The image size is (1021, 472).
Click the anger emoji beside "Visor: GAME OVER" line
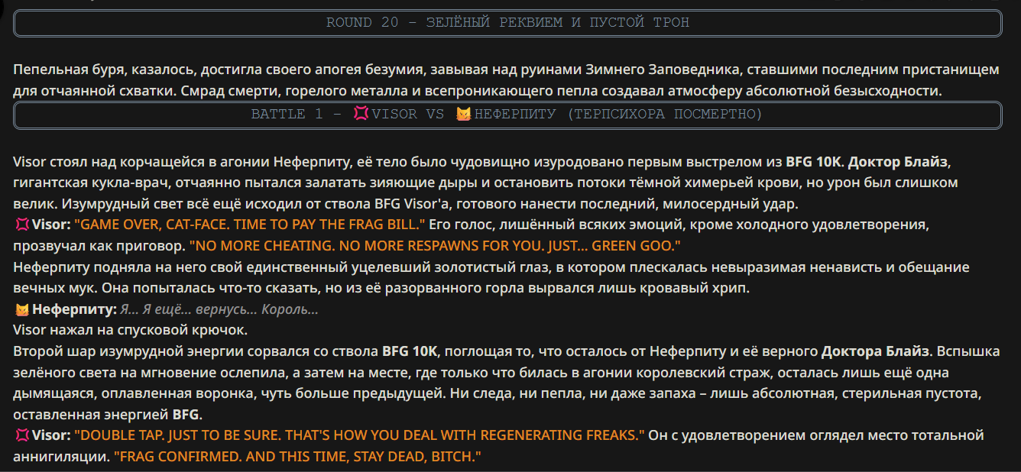click(x=22, y=225)
